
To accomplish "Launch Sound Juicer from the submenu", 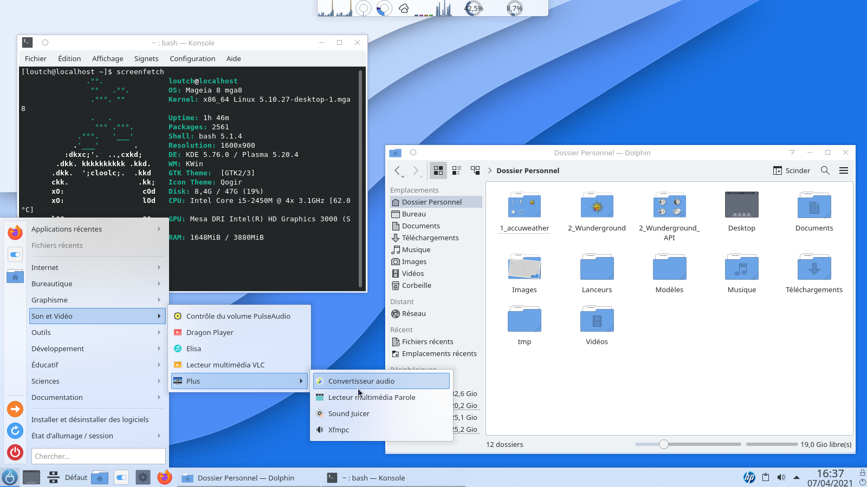I will (381, 413).
